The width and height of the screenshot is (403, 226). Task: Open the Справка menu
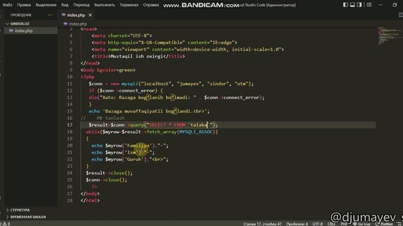(x=151, y=5)
